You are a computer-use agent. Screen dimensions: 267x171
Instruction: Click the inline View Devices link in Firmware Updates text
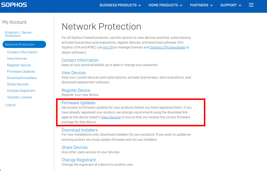point(111,117)
